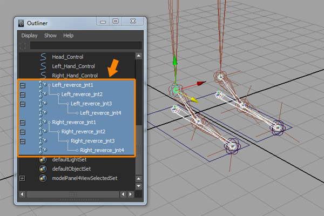Click the modelPanel4ViewSelectedSet set icon
Screen dimensions: 324x216
click(43, 178)
